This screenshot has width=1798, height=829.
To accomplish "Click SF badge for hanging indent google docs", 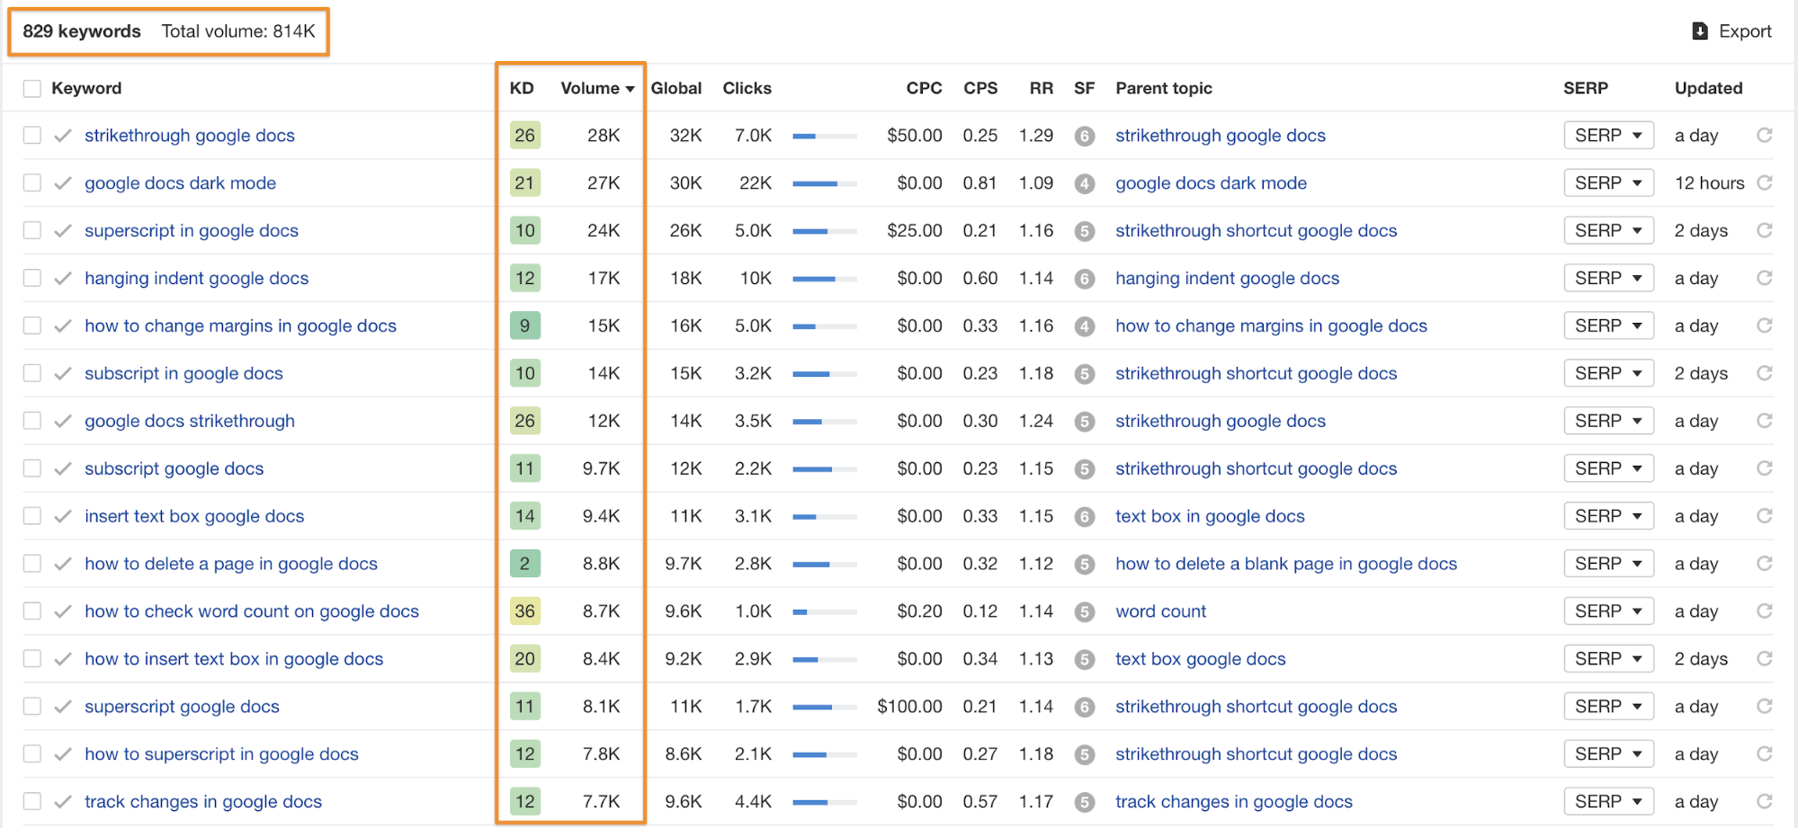I will coord(1085,279).
